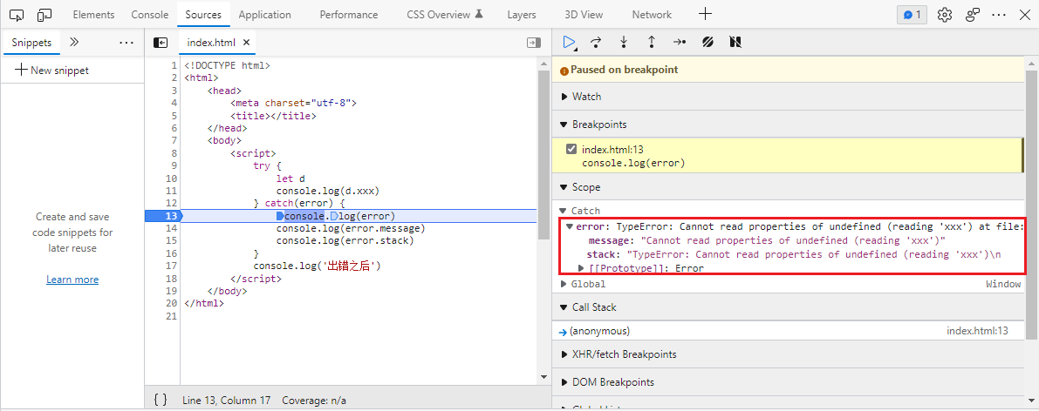1039x411 pixels.
Task: Open the DevTools three-dots customize menu
Action: click(999, 15)
